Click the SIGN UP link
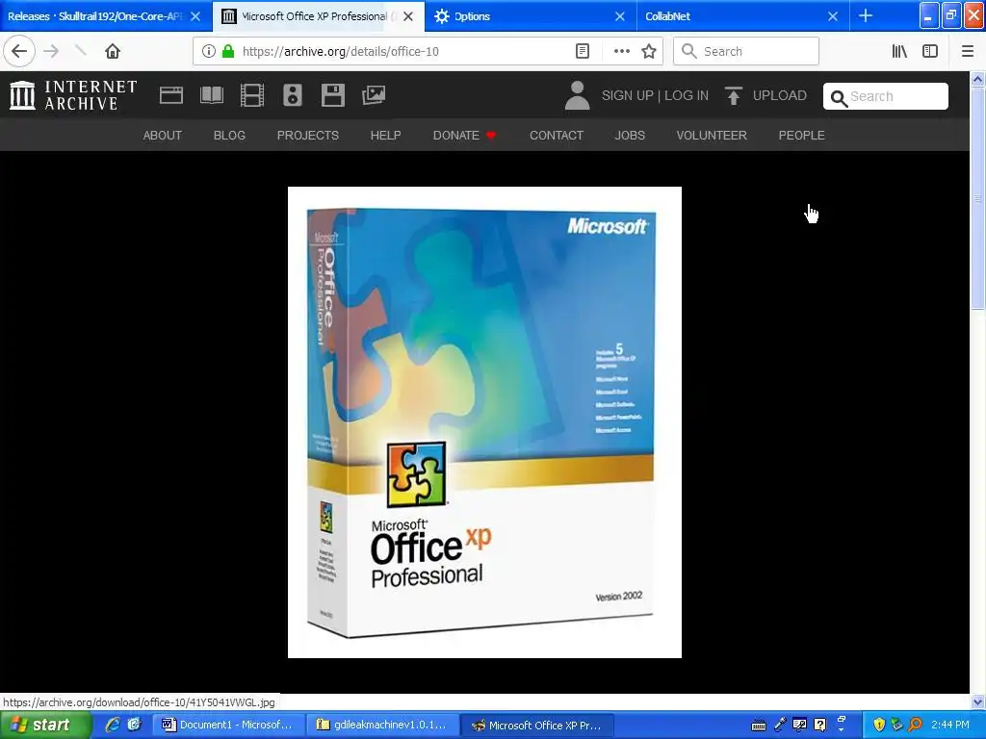Image resolution: width=986 pixels, height=739 pixels. pyautogui.click(x=628, y=95)
